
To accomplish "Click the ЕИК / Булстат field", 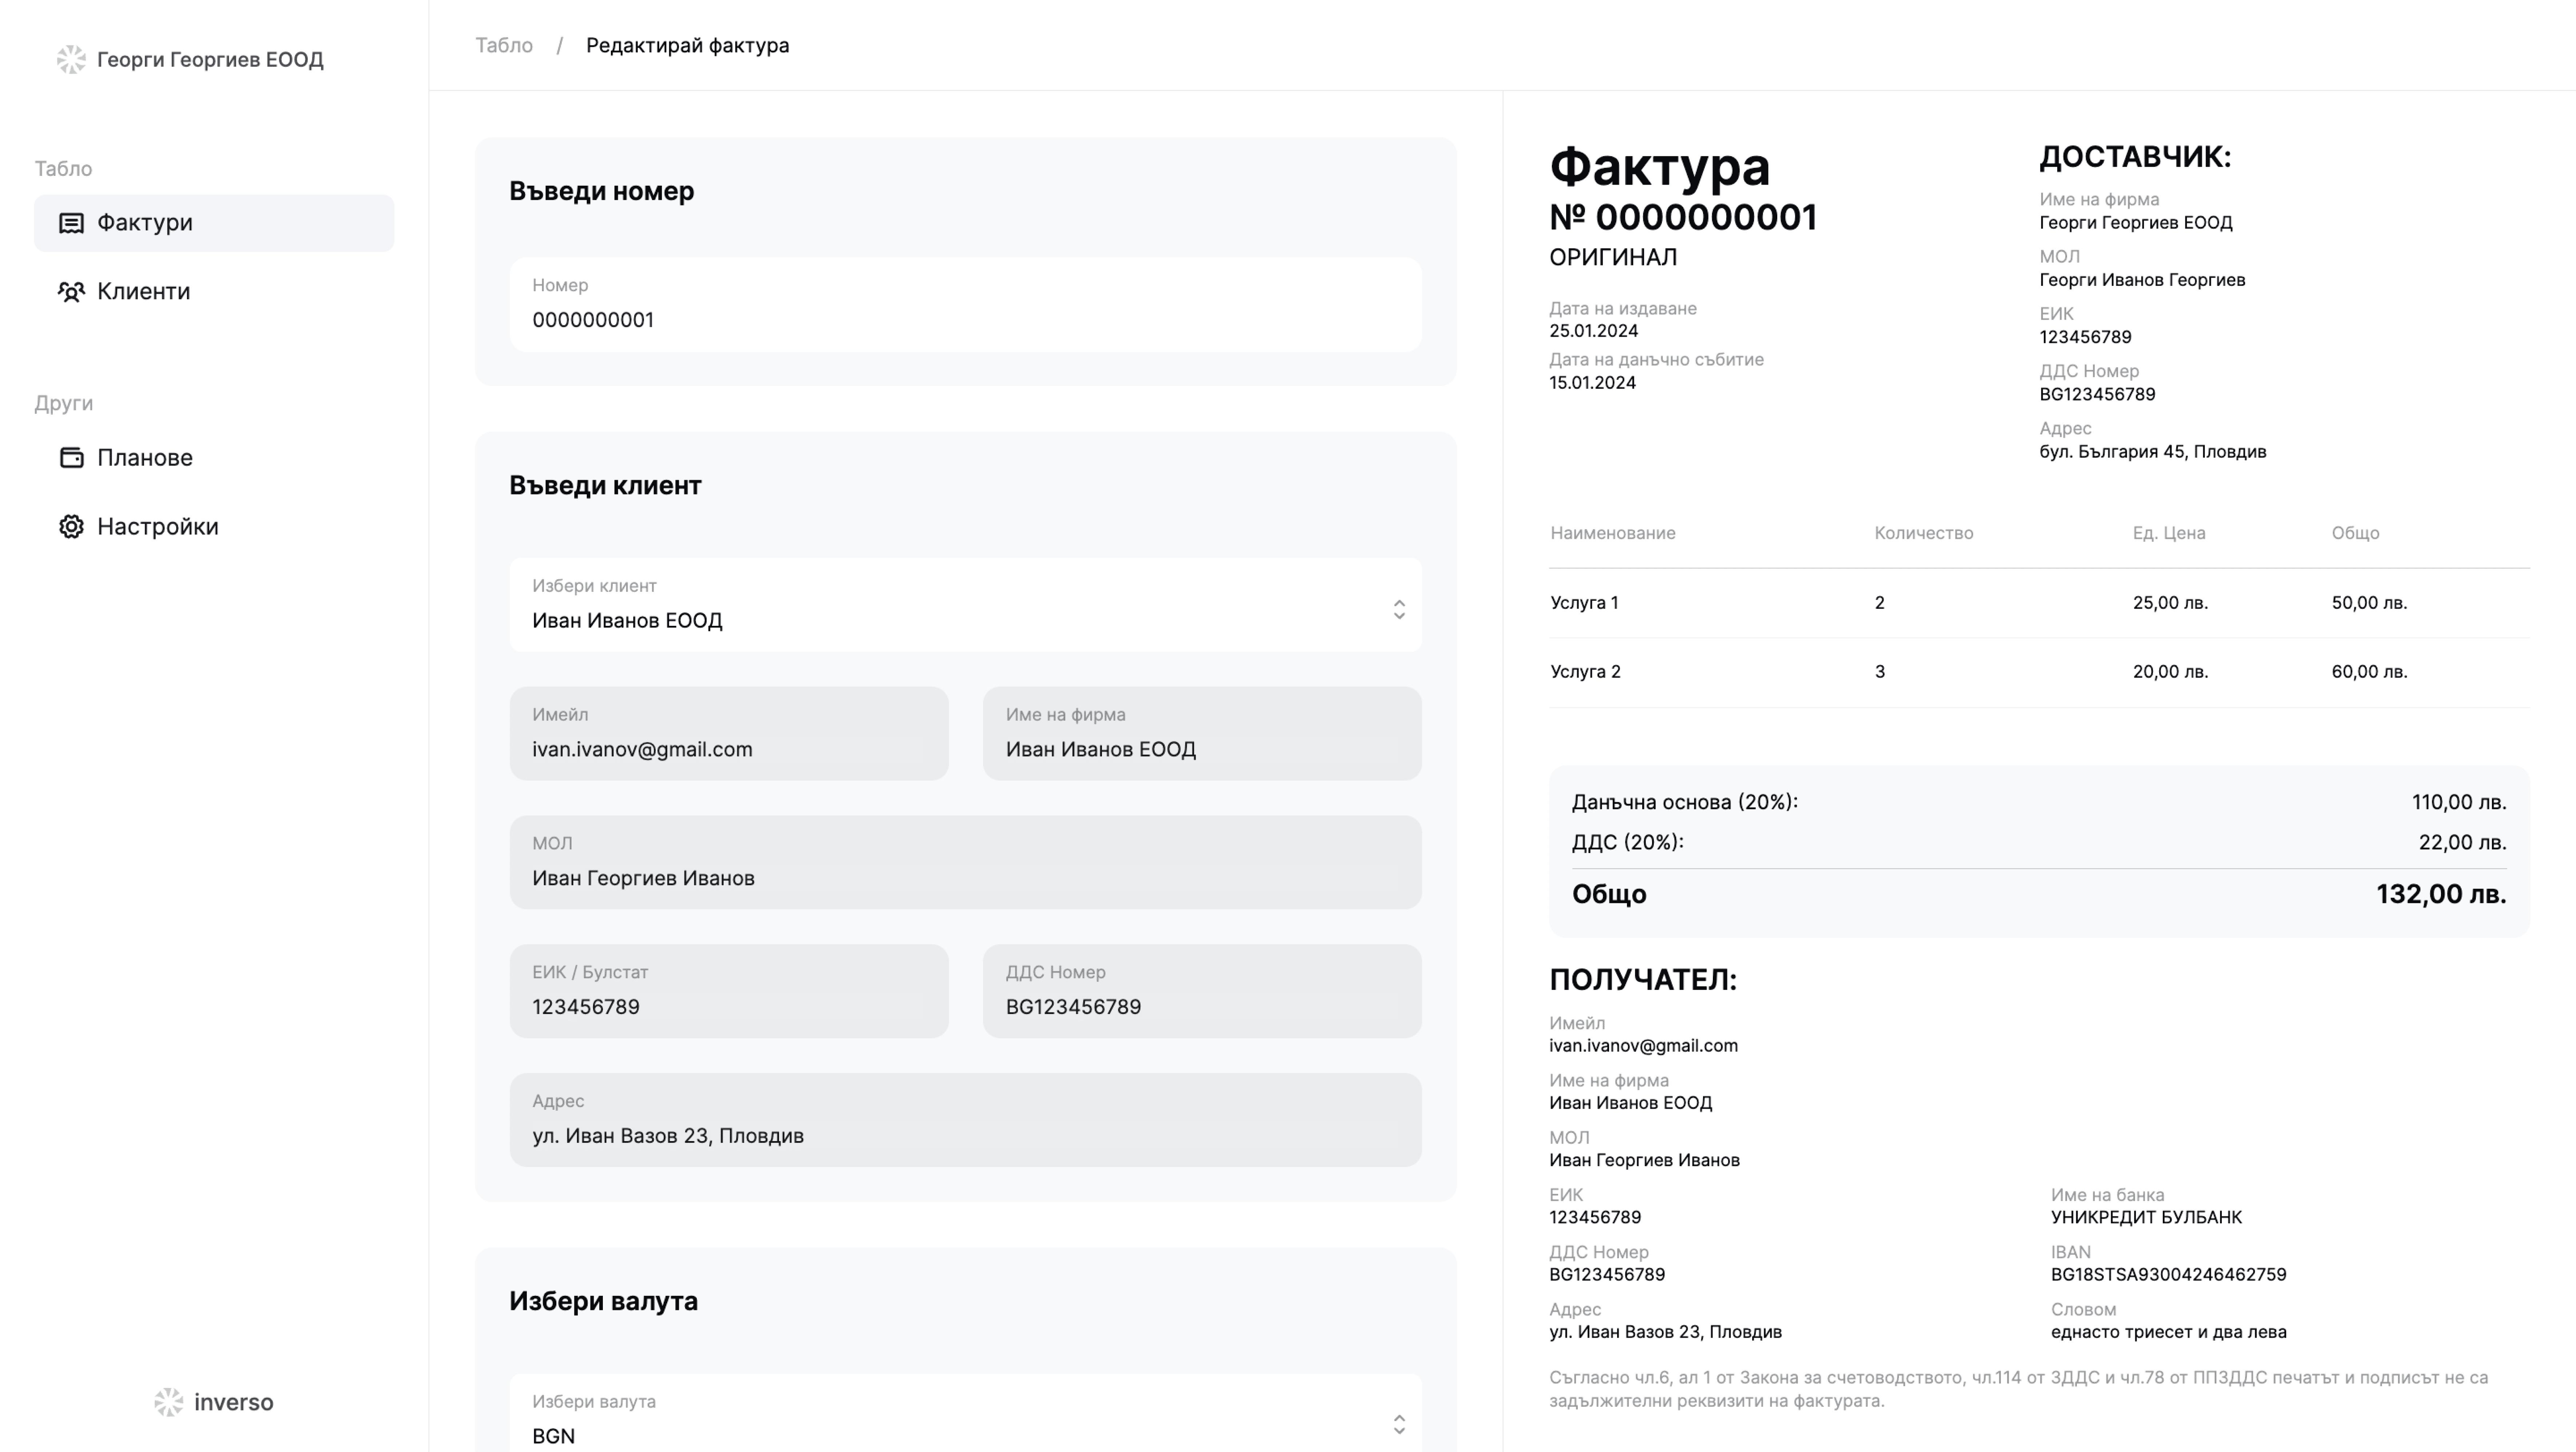I will pos(729,992).
